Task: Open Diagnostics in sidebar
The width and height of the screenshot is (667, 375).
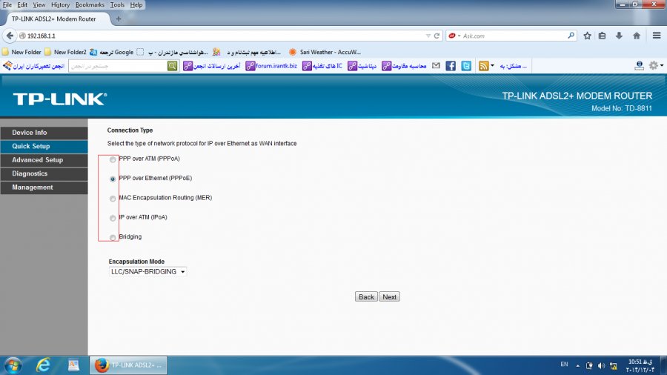Action: pos(44,173)
